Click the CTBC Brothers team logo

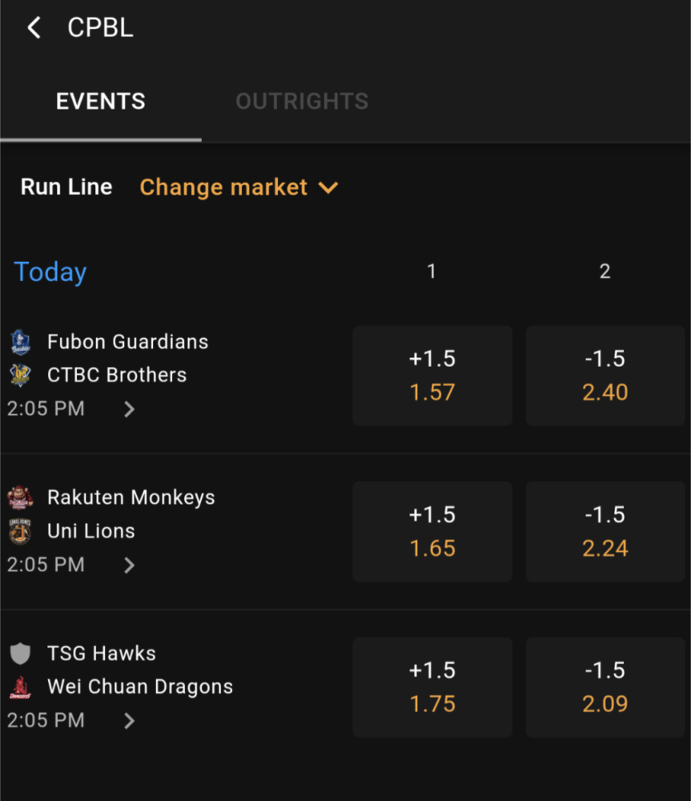coord(21,375)
